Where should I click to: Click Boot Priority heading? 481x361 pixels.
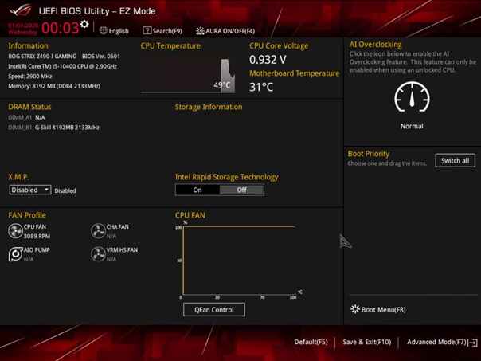[x=369, y=154]
